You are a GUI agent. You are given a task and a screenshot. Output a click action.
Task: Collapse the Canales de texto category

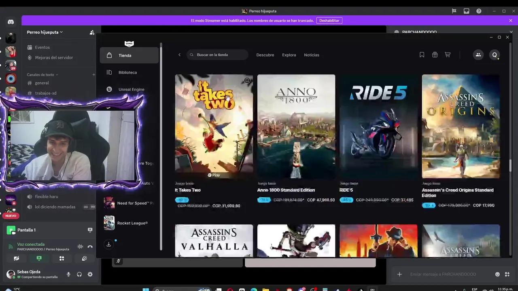pos(42,75)
